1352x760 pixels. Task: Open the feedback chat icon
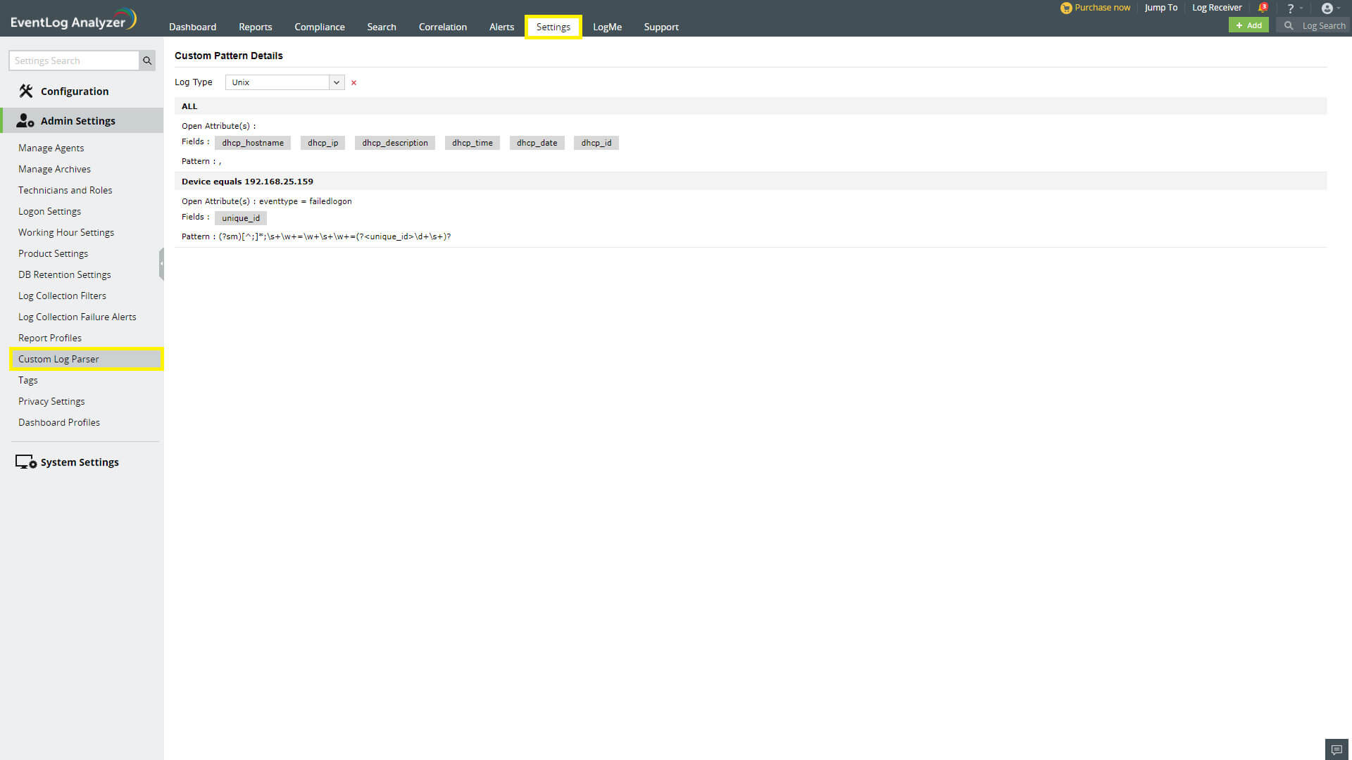tap(1336, 749)
